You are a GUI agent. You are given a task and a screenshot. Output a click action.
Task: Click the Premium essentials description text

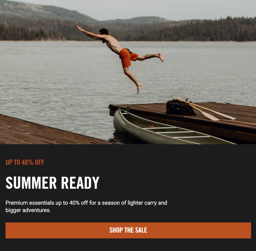(x=86, y=206)
